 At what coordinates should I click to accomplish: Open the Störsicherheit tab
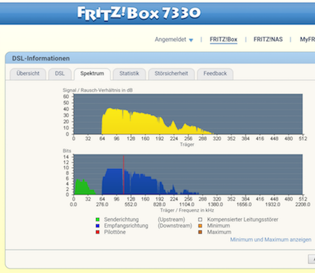[x=171, y=74]
